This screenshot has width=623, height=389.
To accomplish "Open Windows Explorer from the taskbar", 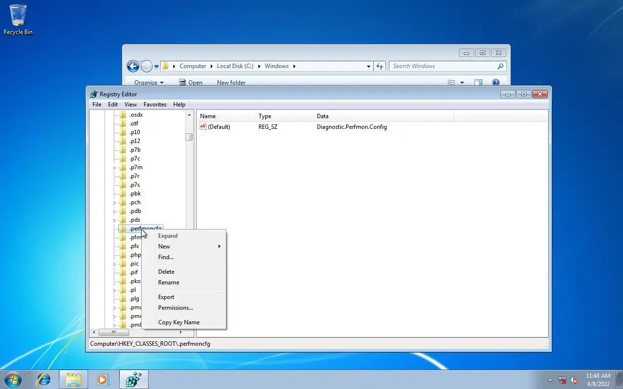I will (73, 379).
